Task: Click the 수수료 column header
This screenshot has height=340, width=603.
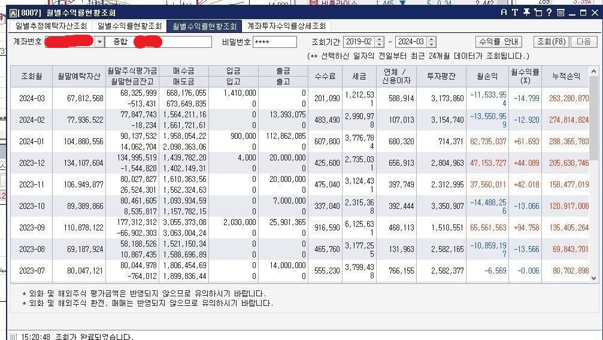Action: (x=325, y=76)
